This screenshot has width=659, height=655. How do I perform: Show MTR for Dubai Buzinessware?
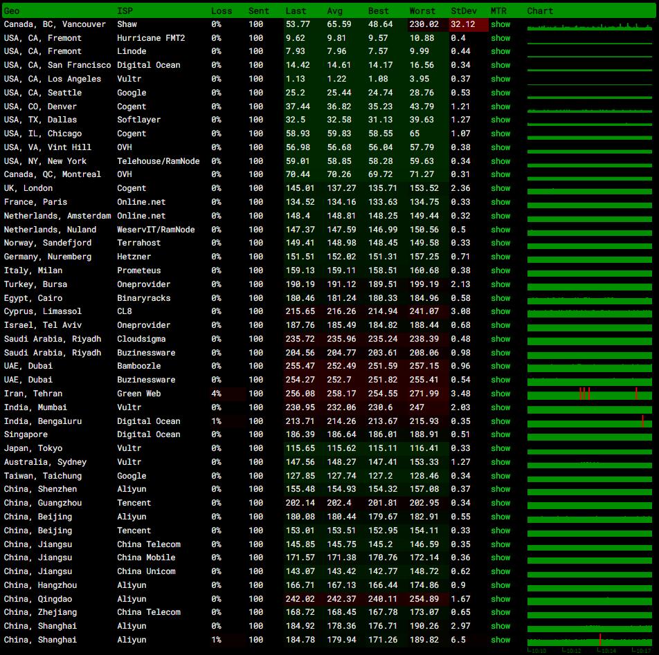(x=500, y=380)
